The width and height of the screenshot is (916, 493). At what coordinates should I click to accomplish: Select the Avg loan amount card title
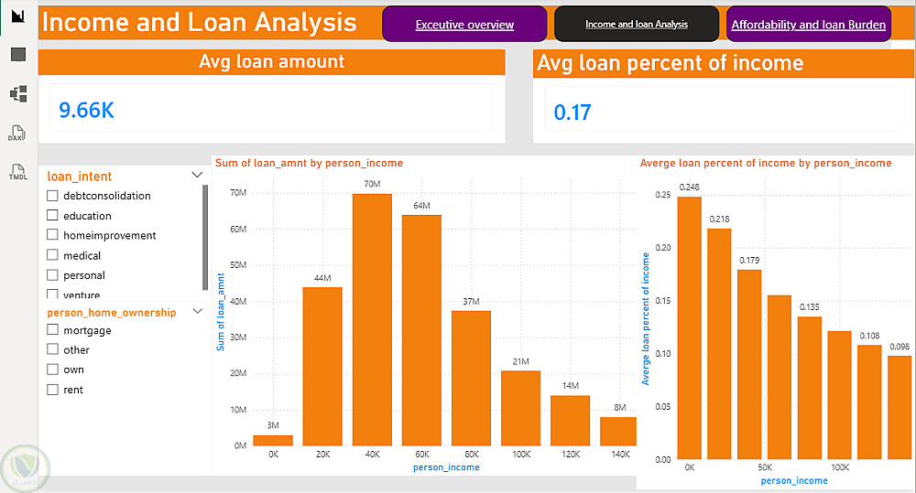pyautogui.click(x=272, y=61)
